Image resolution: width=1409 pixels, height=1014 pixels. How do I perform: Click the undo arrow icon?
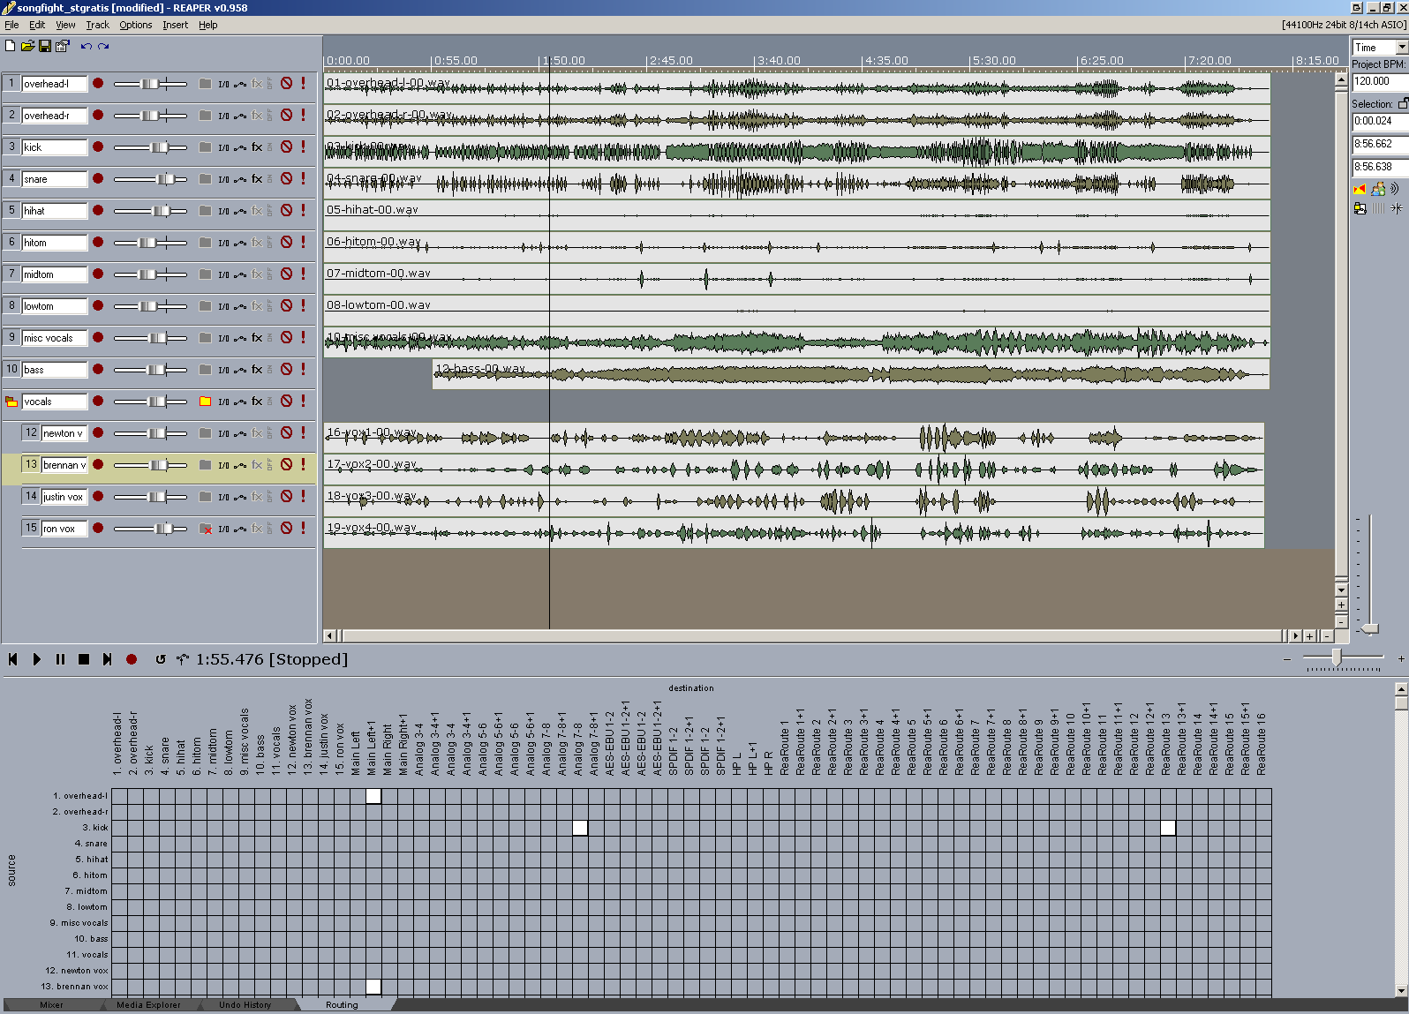click(86, 46)
